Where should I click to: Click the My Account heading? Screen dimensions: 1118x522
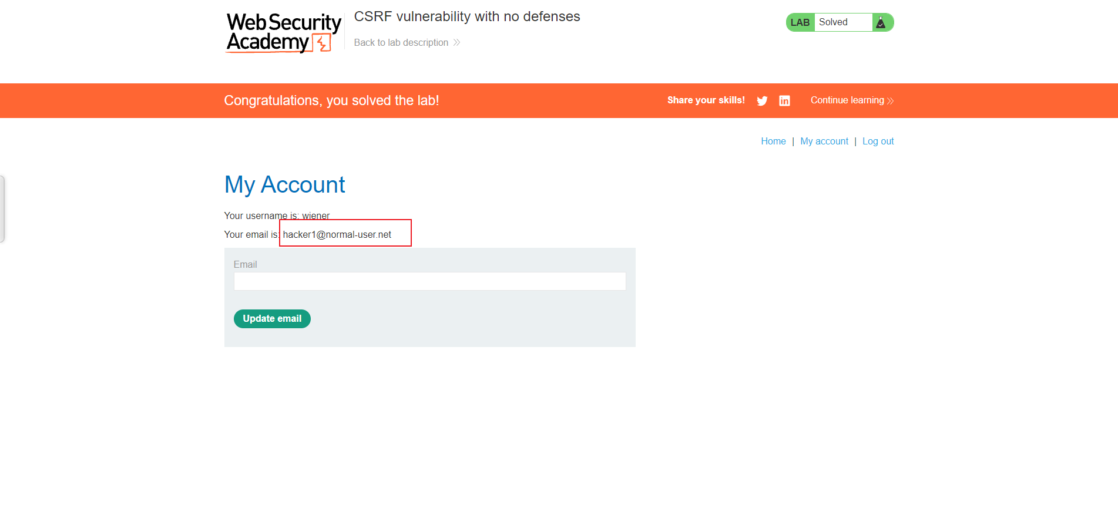285,184
